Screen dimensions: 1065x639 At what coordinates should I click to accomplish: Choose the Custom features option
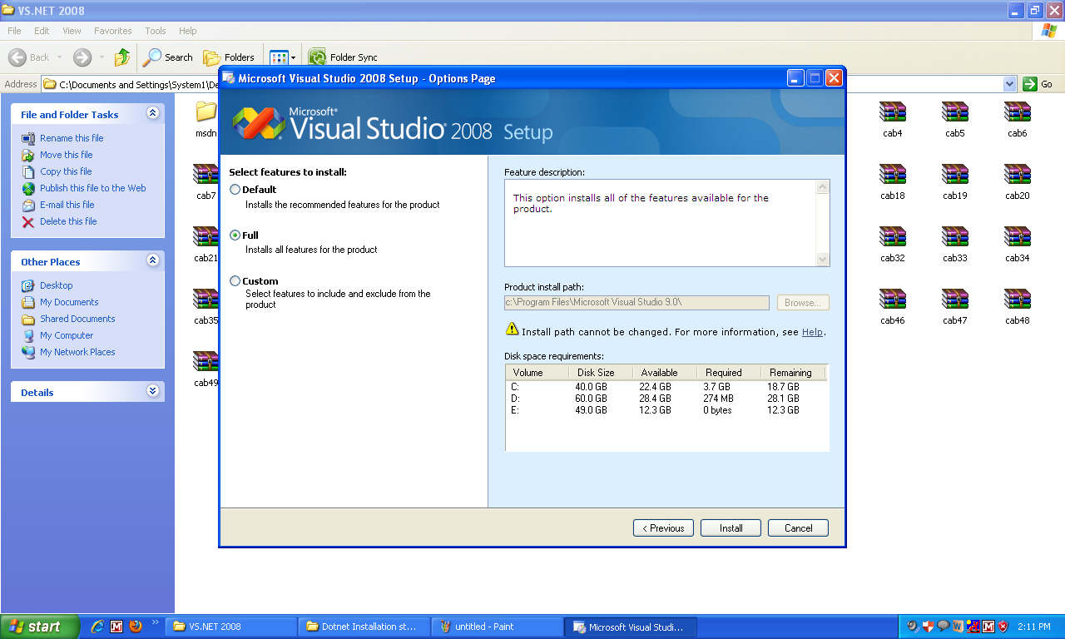click(235, 281)
